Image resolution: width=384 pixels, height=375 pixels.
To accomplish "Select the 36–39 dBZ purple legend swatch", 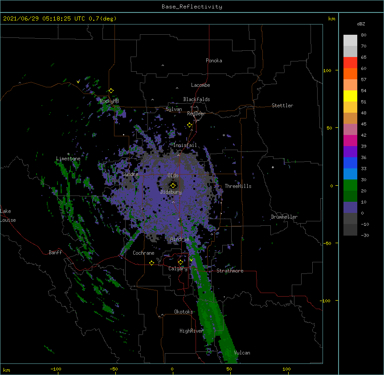I will click(350, 152).
